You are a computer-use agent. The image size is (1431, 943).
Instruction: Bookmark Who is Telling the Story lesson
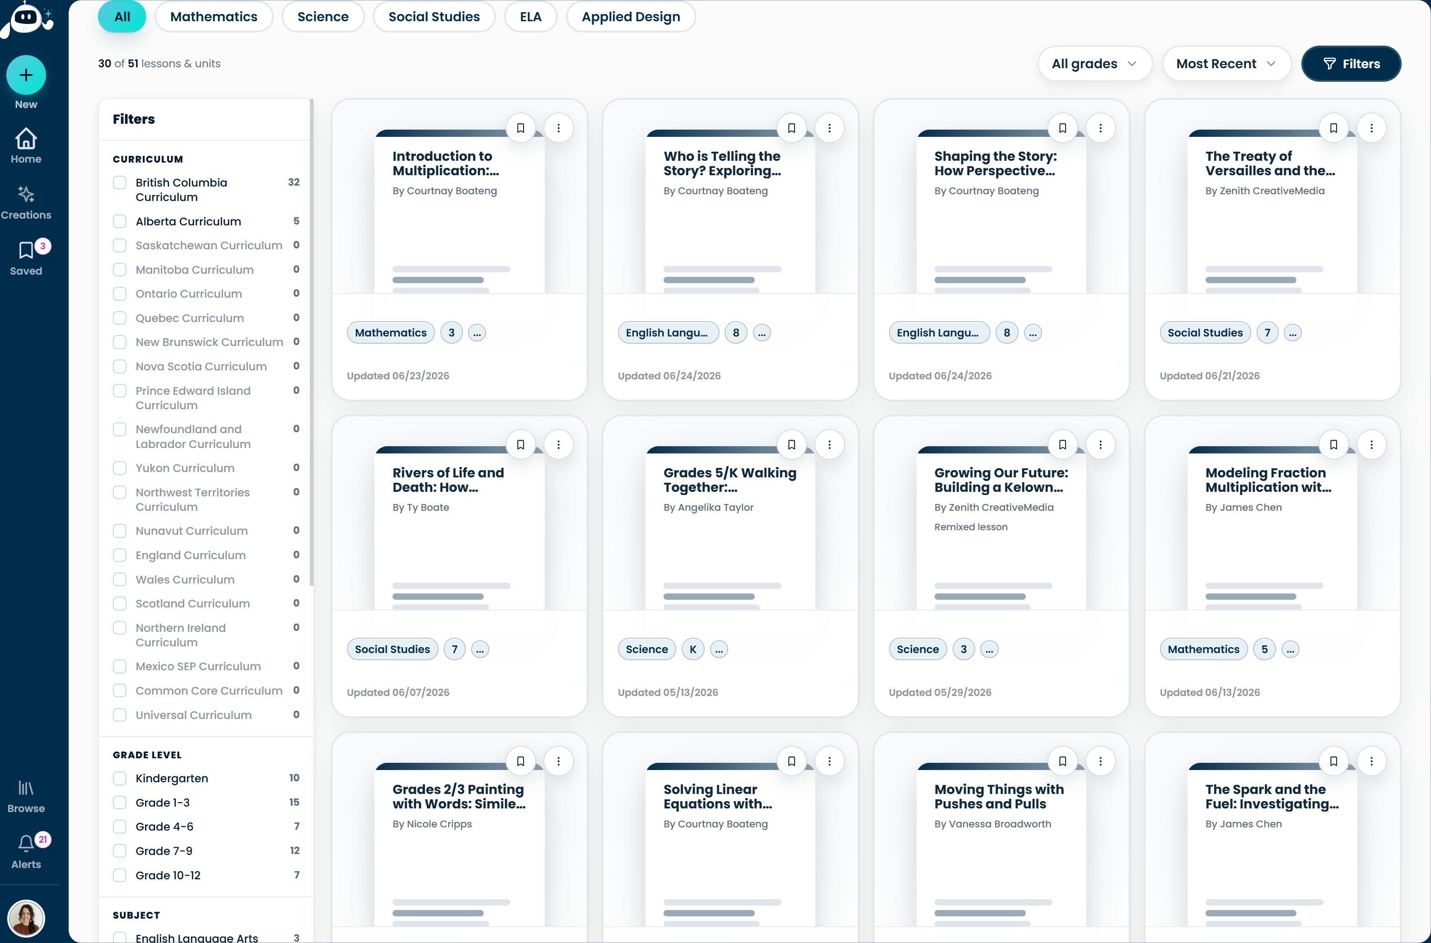tap(791, 128)
